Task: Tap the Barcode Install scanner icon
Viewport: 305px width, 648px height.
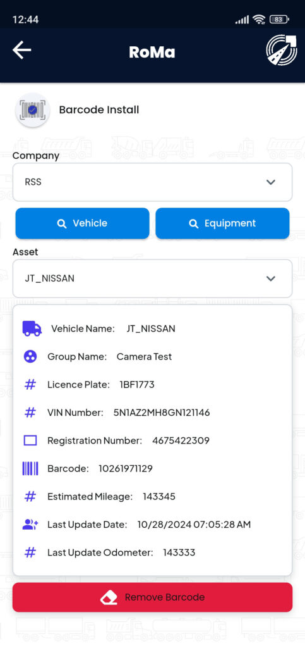Action: tap(33, 110)
